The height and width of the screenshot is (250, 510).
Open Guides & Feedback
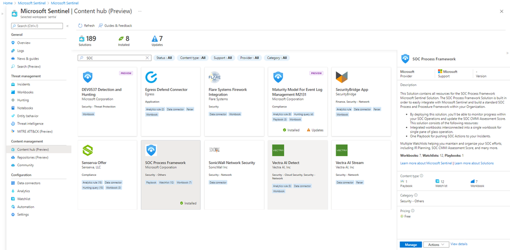(x=115, y=26)
